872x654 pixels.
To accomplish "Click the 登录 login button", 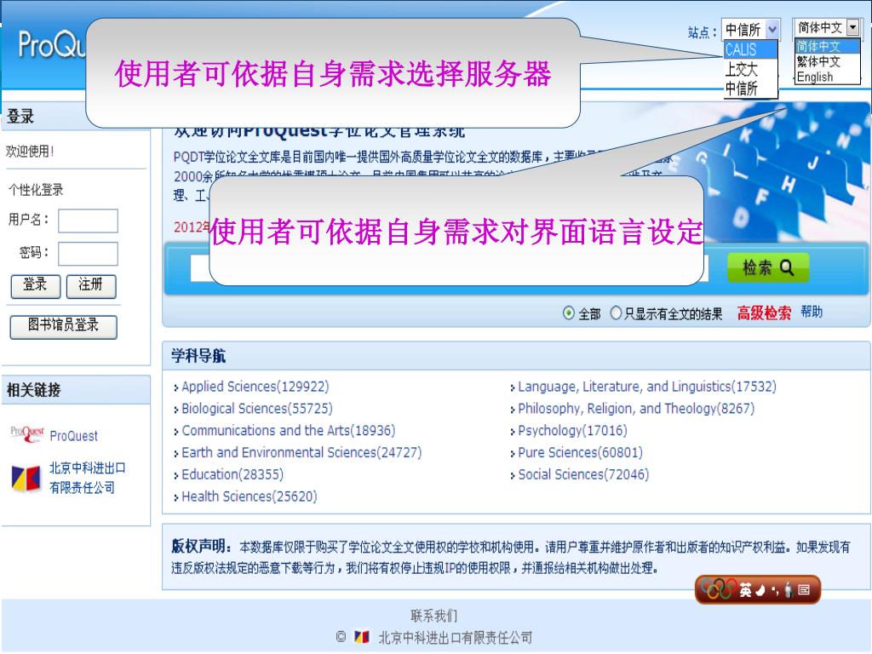I will click(x=35, y=286).
